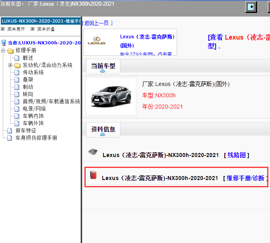This screenshot has height=243, width=270.
Task: Click the page icon next to 车身损伤修理手册
Action: point(10,138)
